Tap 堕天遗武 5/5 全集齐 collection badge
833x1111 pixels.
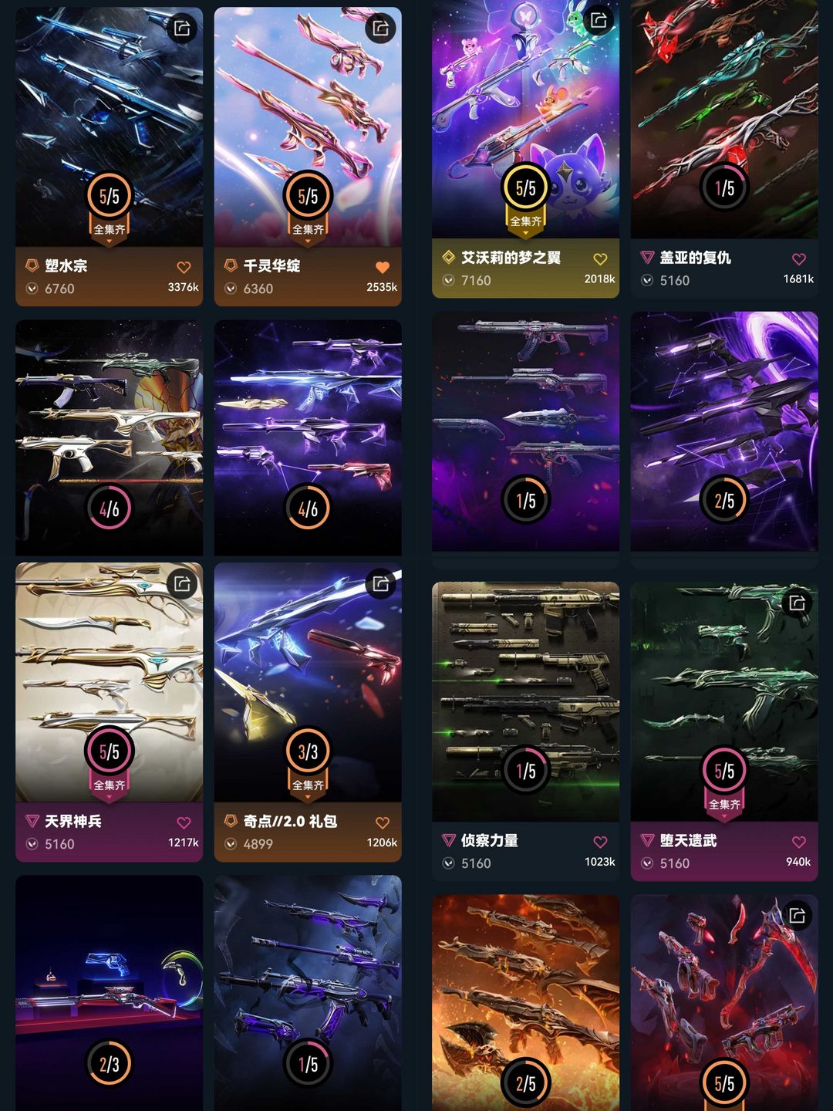coord(724,780)
